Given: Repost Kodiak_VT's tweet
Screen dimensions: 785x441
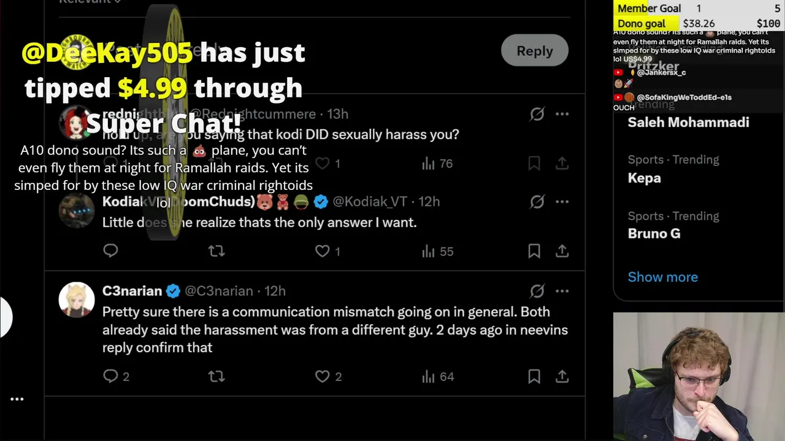Looking at the screenshot, I should coord(216,251).
